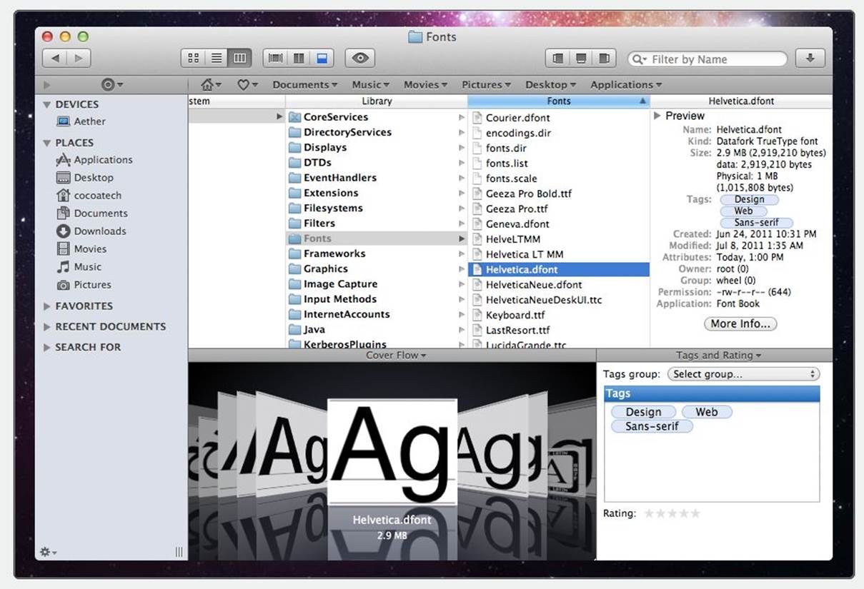The image size is (864, 589).
Task: Select the CoreServices folder
Action: click(377, 117)
